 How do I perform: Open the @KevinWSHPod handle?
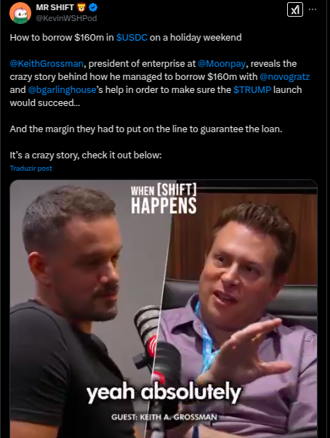click(x=66, y=18)
